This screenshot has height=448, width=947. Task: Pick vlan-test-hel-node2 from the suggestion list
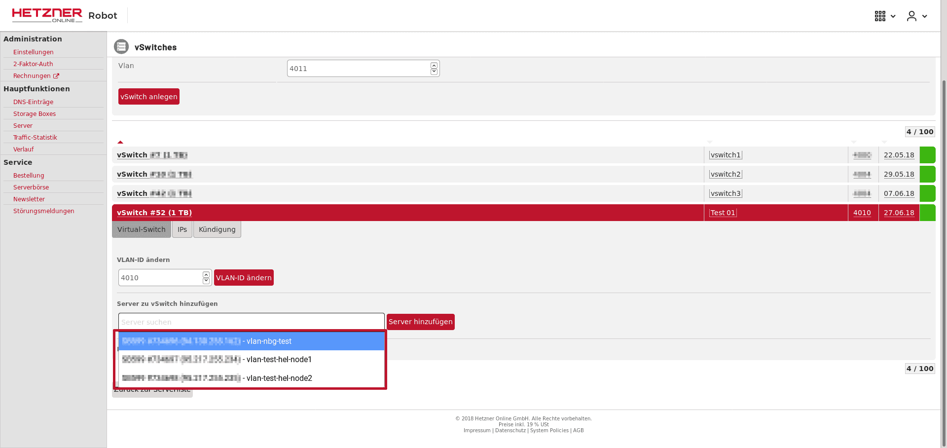(x=252, y=378)
